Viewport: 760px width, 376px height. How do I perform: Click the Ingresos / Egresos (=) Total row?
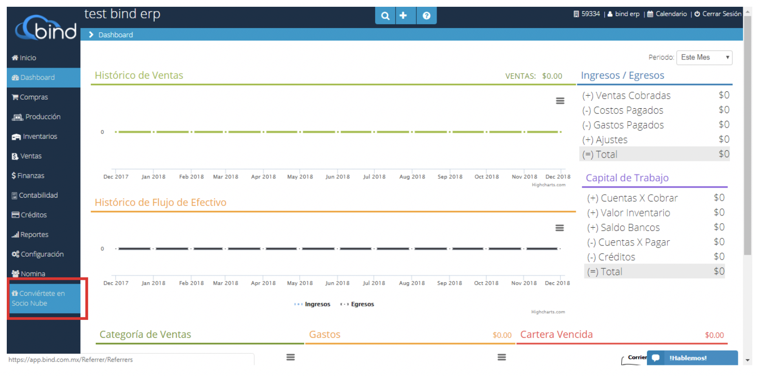(655, 154)
